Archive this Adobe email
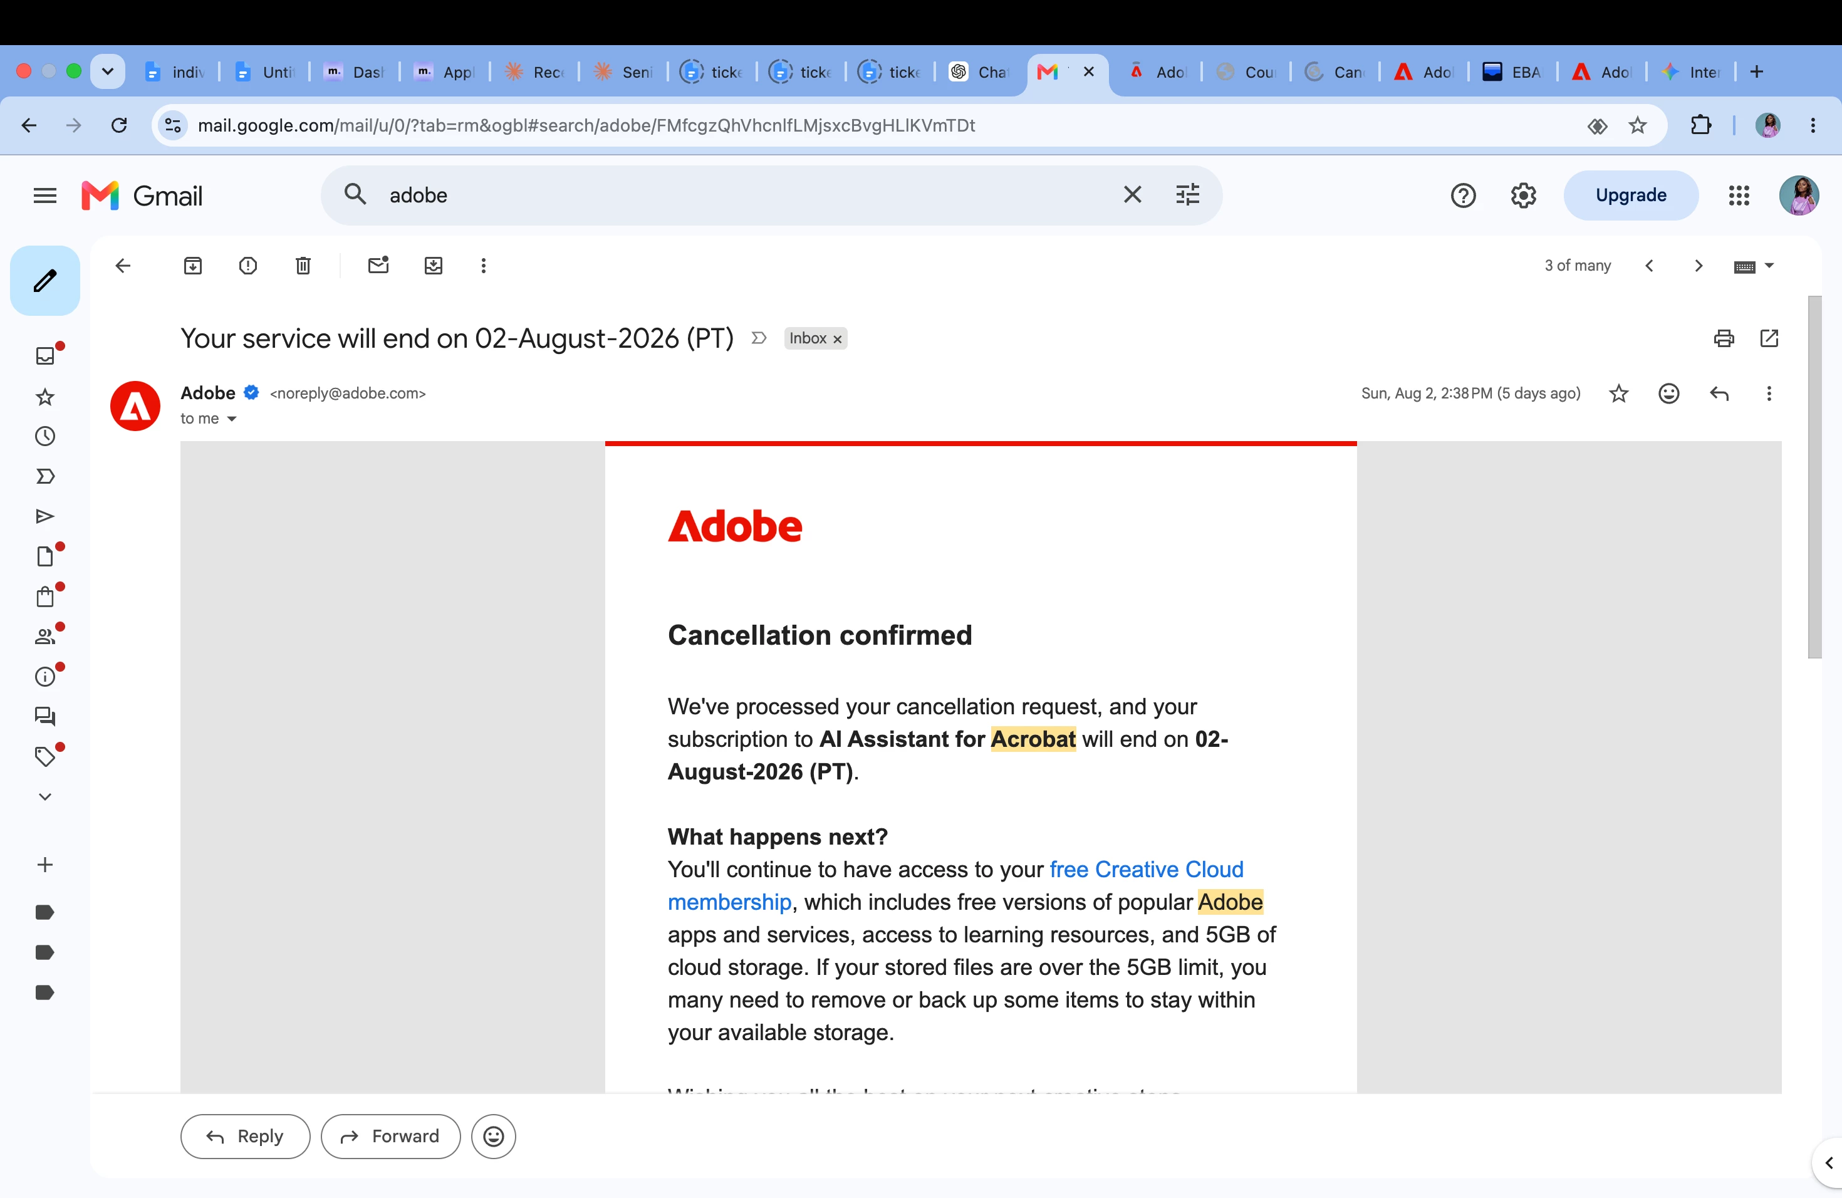This screenshot has height=1198, width=1842. (193, 266)
